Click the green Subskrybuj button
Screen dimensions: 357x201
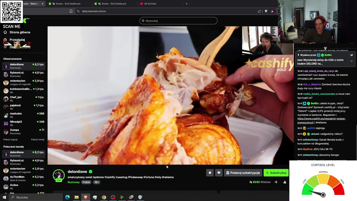276,173
